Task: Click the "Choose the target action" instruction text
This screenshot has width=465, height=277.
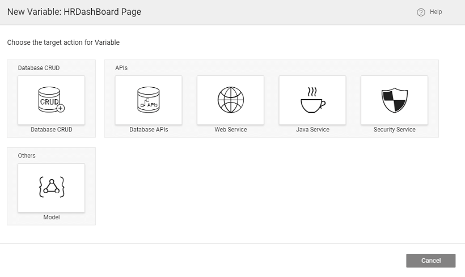Action: click(x=64, y=42)
